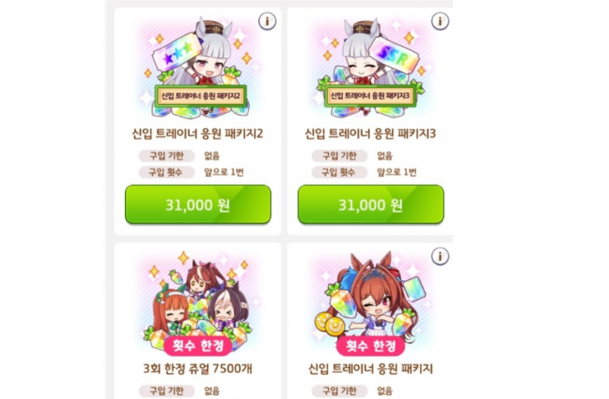Buy 패키지3 for 31,000 원

pos(371,204)
